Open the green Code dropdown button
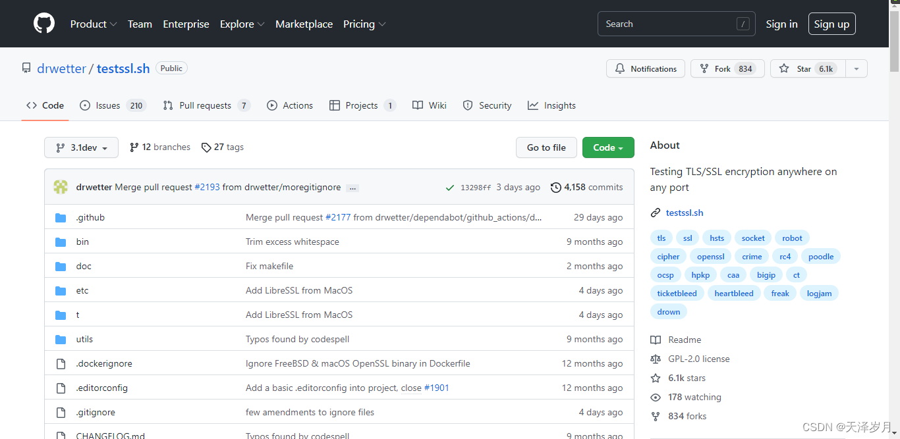Viewport: 900px width, 439px height. click(x=608, y=147)
